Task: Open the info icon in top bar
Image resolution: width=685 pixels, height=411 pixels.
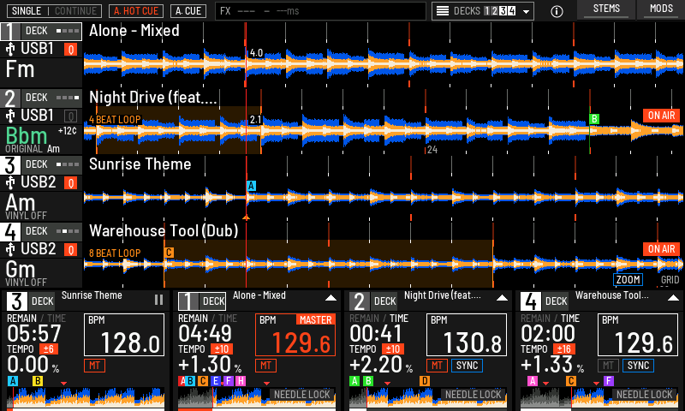Action: coord(557,11)
